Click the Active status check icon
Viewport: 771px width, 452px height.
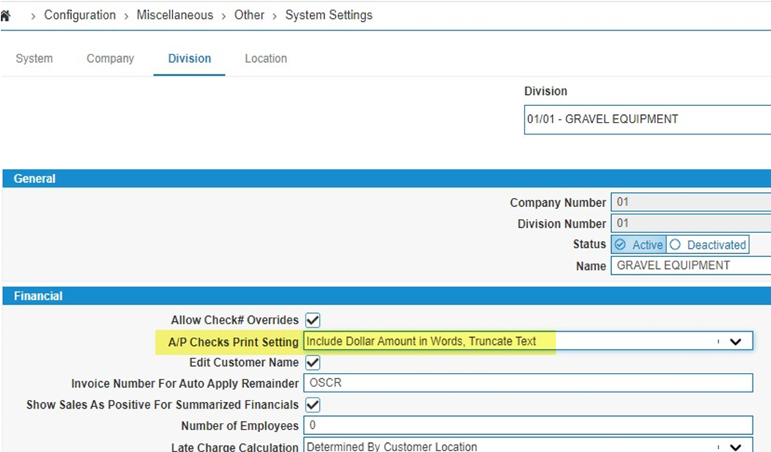(621, 244)
